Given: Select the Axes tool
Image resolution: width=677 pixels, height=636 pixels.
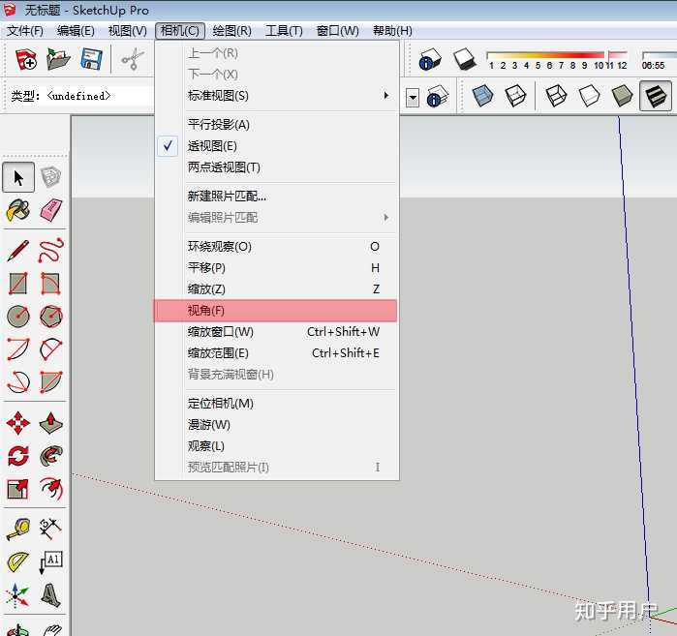Looking at the screenshot, I should 16,595.
